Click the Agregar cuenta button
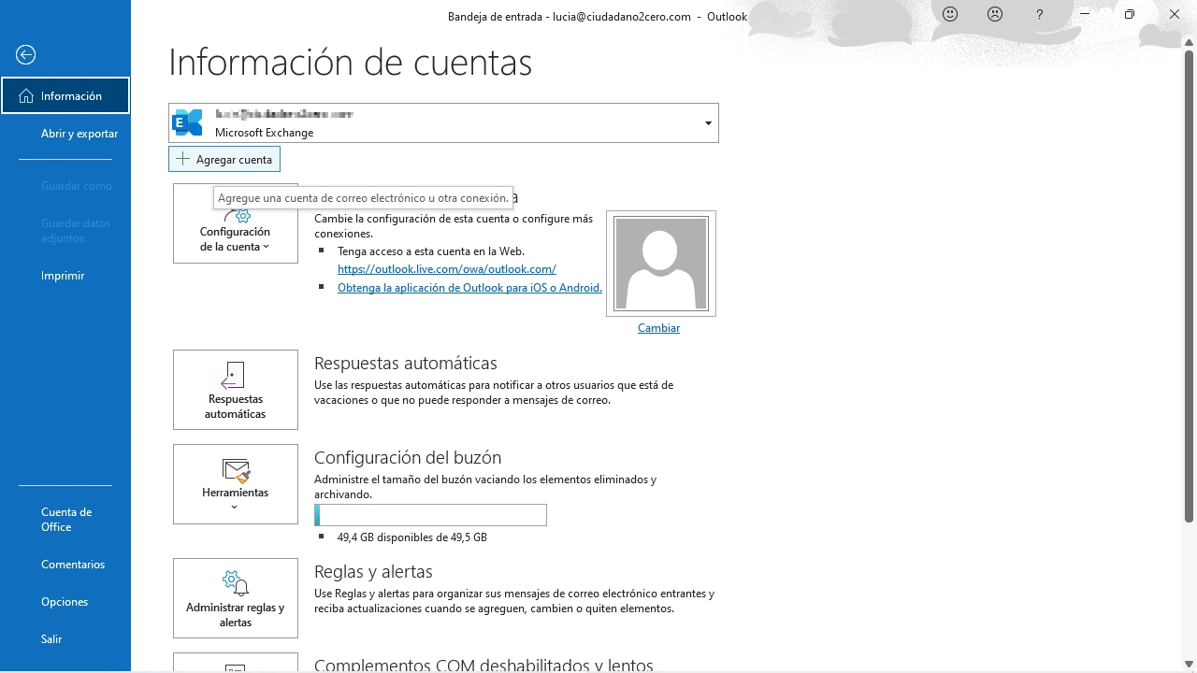Viewport: 1197px width, 673px height. pos(224,159)
